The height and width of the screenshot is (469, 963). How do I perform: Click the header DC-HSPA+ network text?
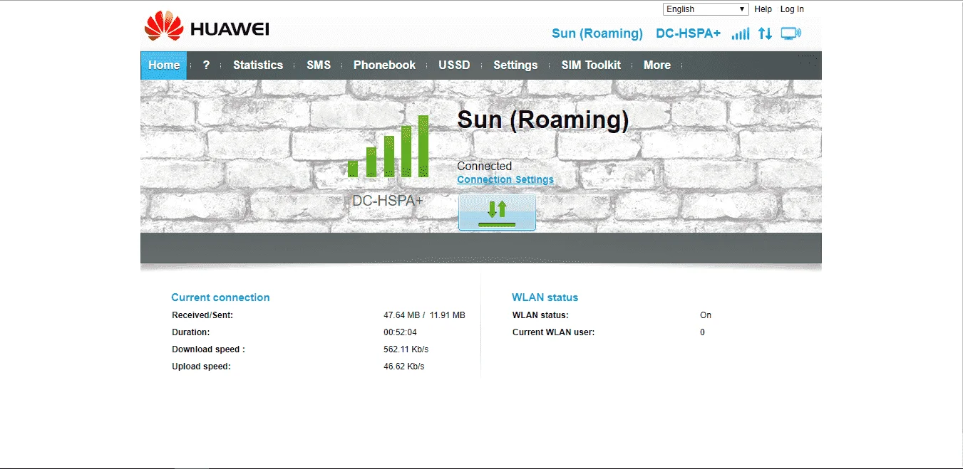(x=688, y=33)
